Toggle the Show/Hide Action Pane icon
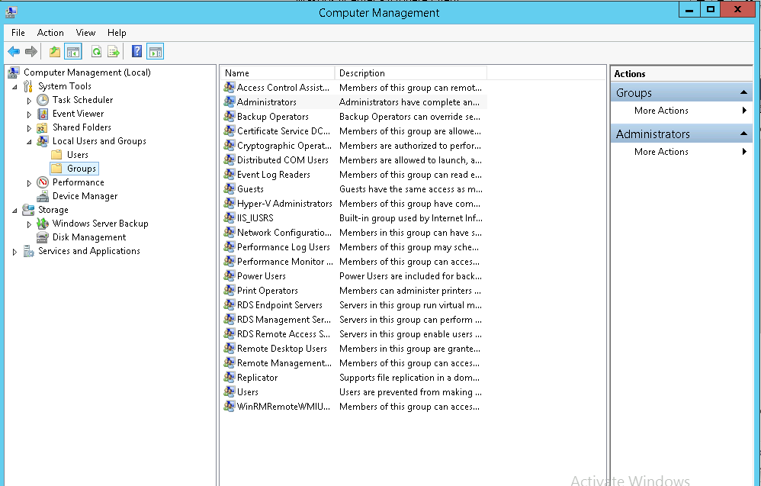This screenshot has height=486, width=761. coord(154,51)
